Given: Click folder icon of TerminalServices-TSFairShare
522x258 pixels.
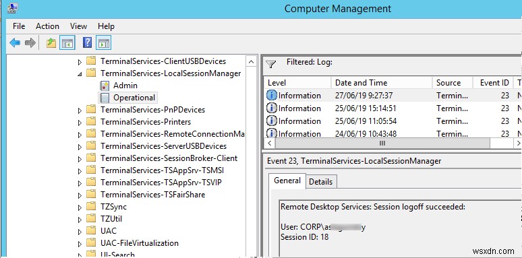Looking at the screenshot, I should coord(91,195).
